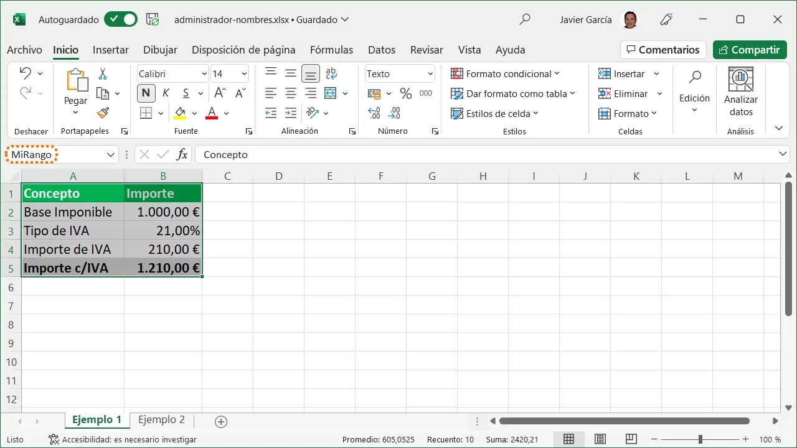Click the Aumentar decimales icon
Screen dimensions: 797x448
[374, 113]
